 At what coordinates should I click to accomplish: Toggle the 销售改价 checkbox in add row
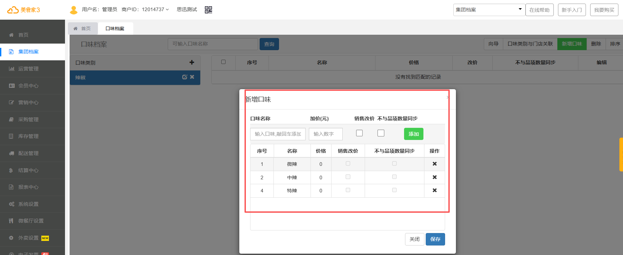coord(359,133)
